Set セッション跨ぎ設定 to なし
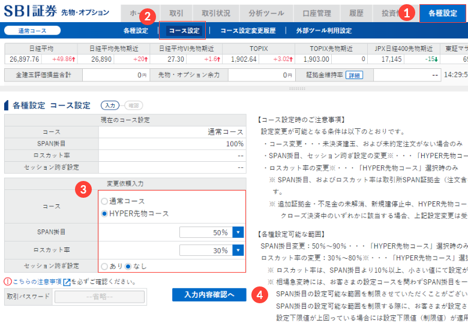Viewport: 468px width, 323px height. (128, 267)
